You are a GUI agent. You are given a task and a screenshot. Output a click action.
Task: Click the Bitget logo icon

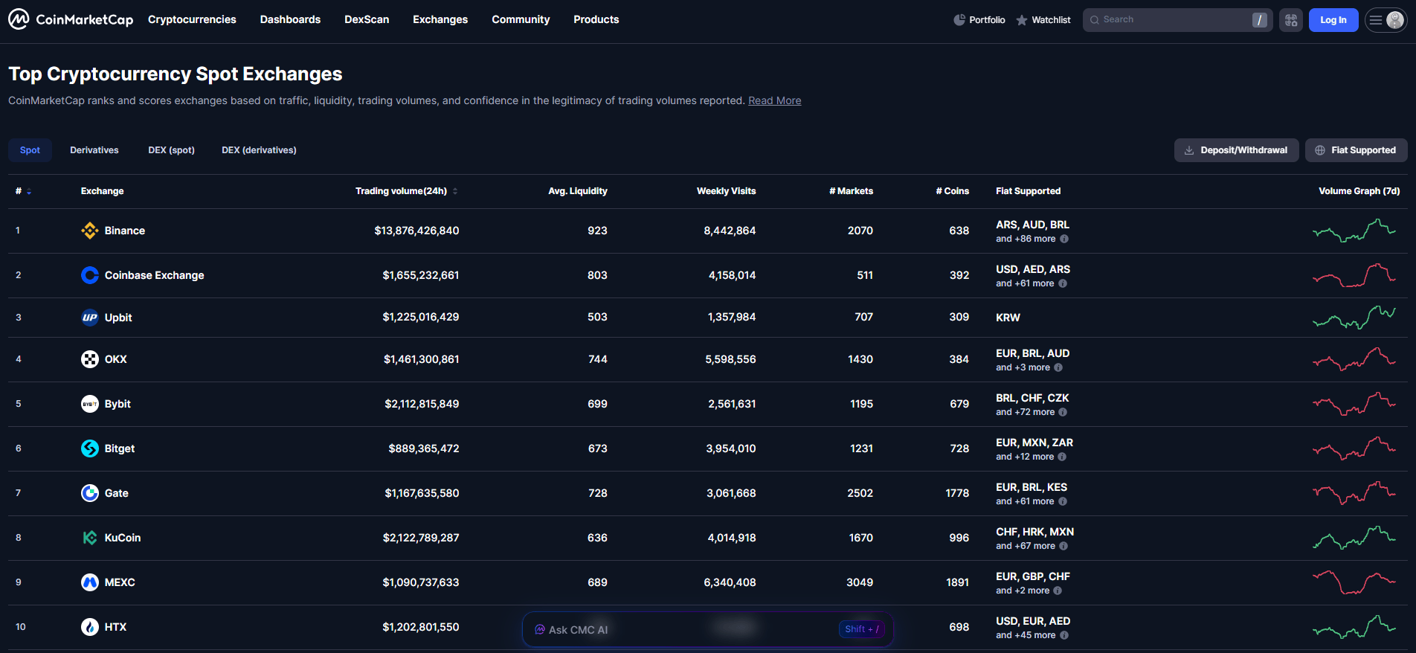[90, 448]
